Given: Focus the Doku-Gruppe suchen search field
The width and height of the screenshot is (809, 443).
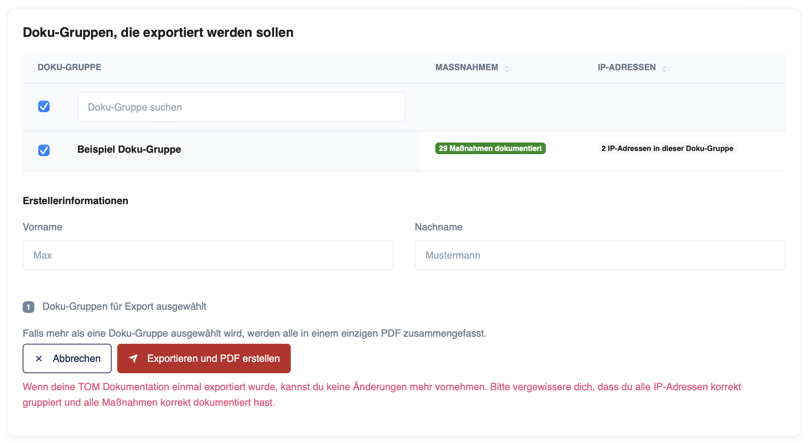Looking at the screenshot, I should click(241, 107).
